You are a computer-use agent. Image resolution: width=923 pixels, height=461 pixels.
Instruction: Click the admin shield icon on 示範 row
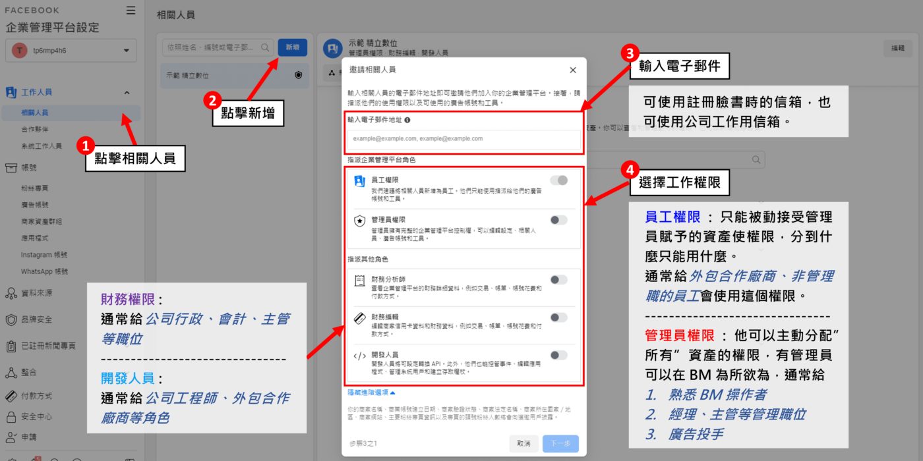tap(299, 75)
